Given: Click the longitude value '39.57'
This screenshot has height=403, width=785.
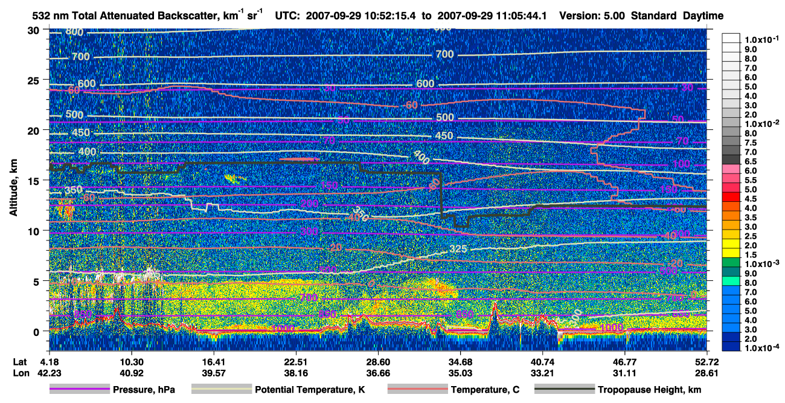Looking at the screenshot, I should point(213,372).
